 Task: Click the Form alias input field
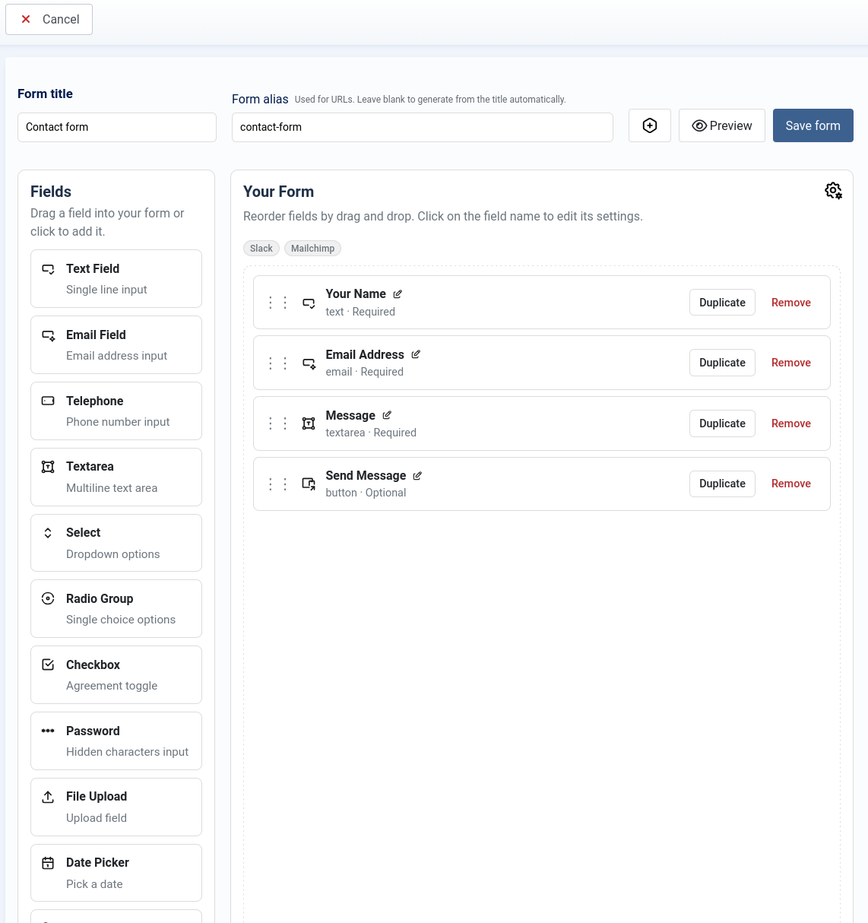tap(423, 127)
